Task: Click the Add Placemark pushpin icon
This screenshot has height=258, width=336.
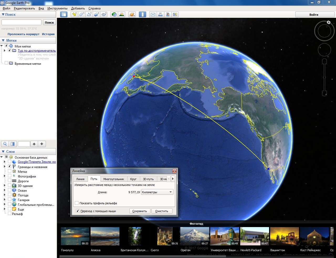Action: [x=74, y=14]
